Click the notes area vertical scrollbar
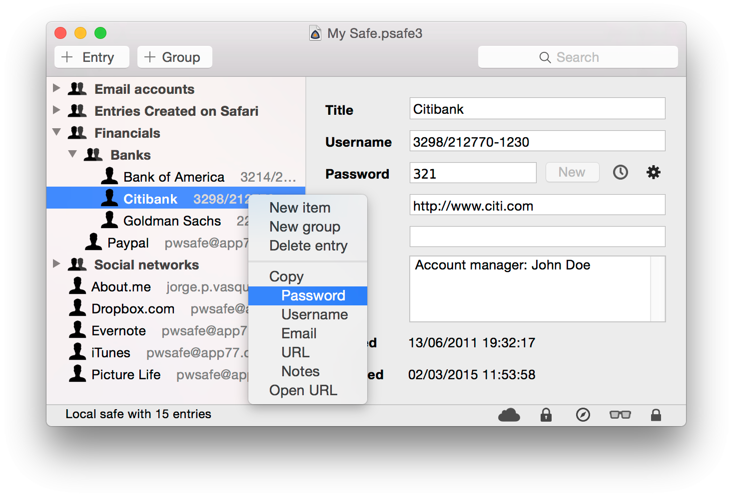The height and width of the screenshot is (496, 729). 658,289
